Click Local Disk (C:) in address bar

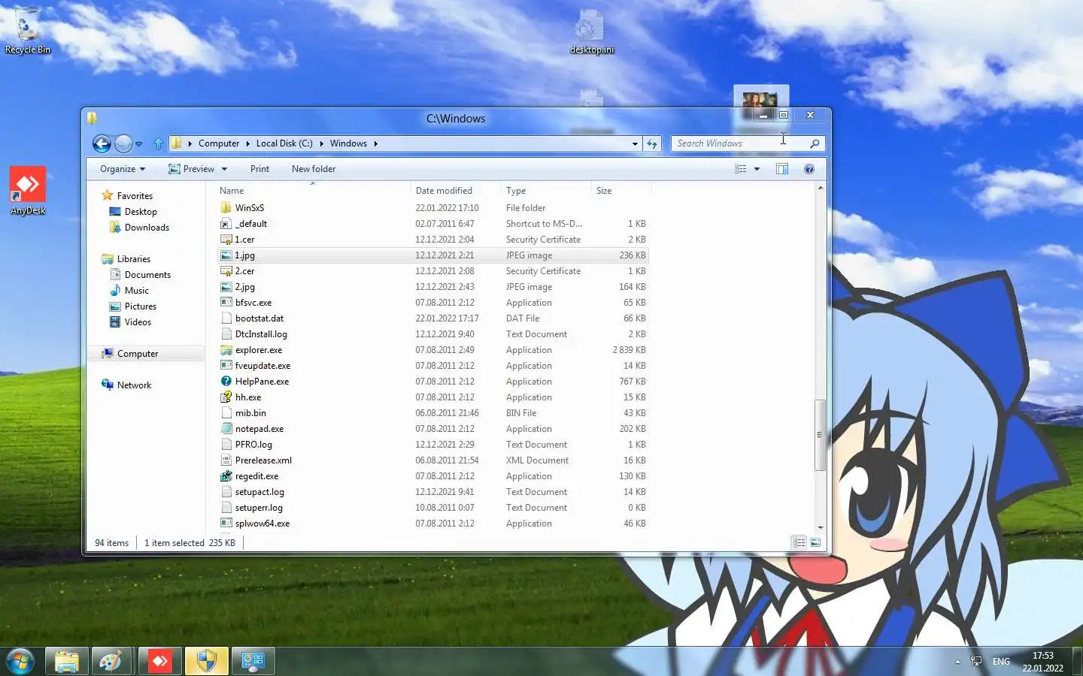(x=284, y=143)
